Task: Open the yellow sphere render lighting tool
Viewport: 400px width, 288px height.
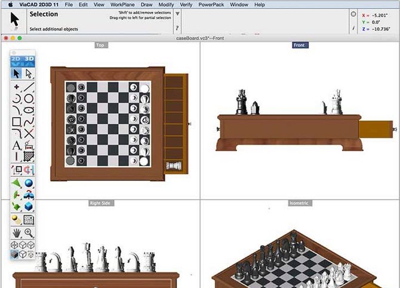Action: pyautogui.click(x=17, y=219)
